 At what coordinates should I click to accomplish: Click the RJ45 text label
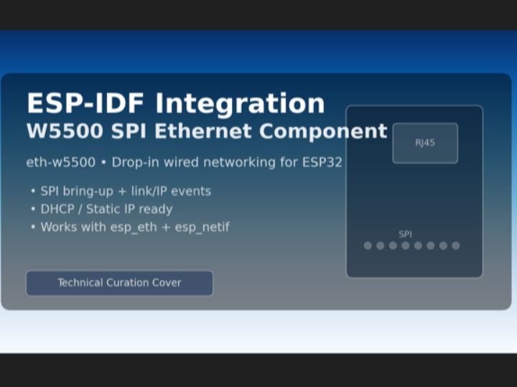(425, 143)
